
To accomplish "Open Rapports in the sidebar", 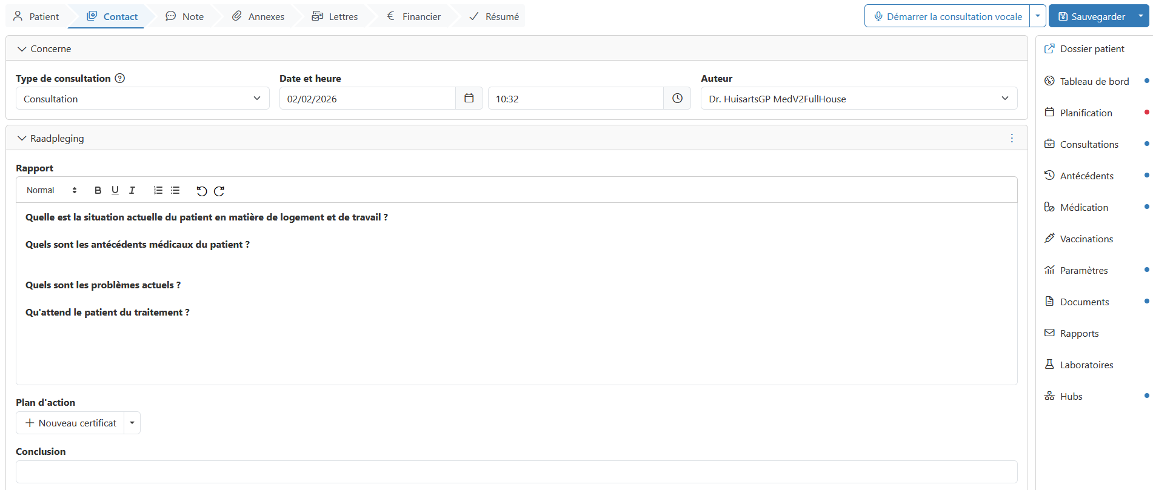I will tap(1072, 333).
